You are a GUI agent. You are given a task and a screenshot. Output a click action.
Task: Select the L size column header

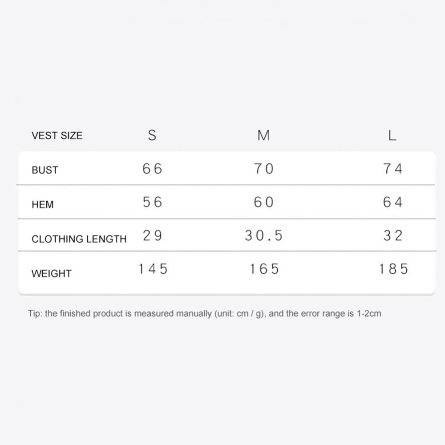point(392,135)
